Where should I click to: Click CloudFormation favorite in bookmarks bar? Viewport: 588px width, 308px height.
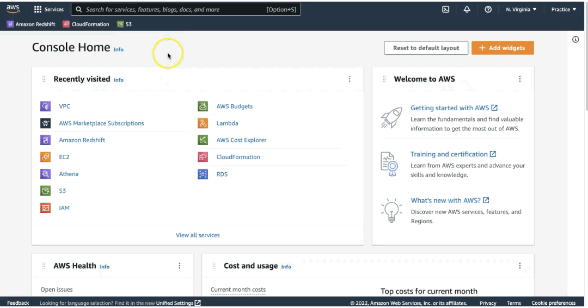coord(86,24)
